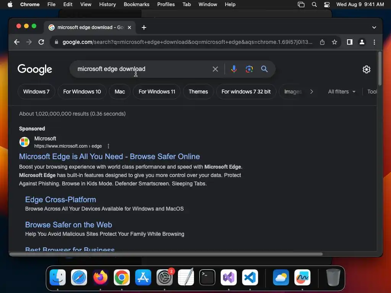
Task: Filter results by Windows 7 chip
Action: point(36,92)
